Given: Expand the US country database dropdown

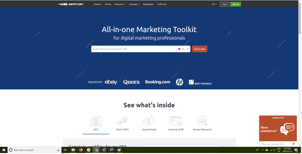Looking at the screenshot, I should pyautogui.click(x=183, y=49).
